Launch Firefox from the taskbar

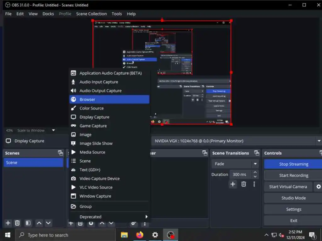(x=140, y=235)
